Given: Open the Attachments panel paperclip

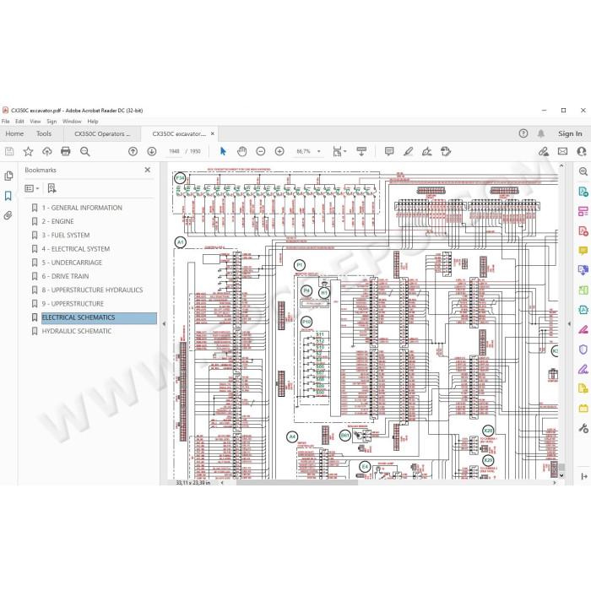Looking at the screenshot, I should [8, 215].
